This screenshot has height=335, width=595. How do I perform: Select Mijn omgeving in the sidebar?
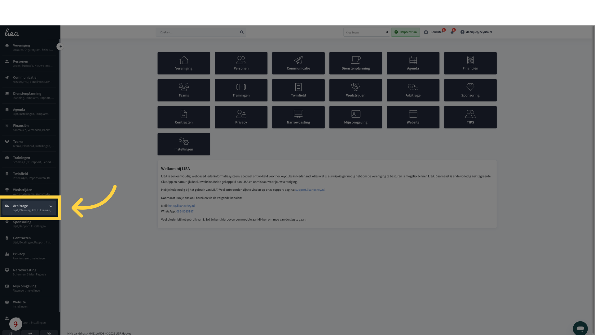tap(29, 288)
